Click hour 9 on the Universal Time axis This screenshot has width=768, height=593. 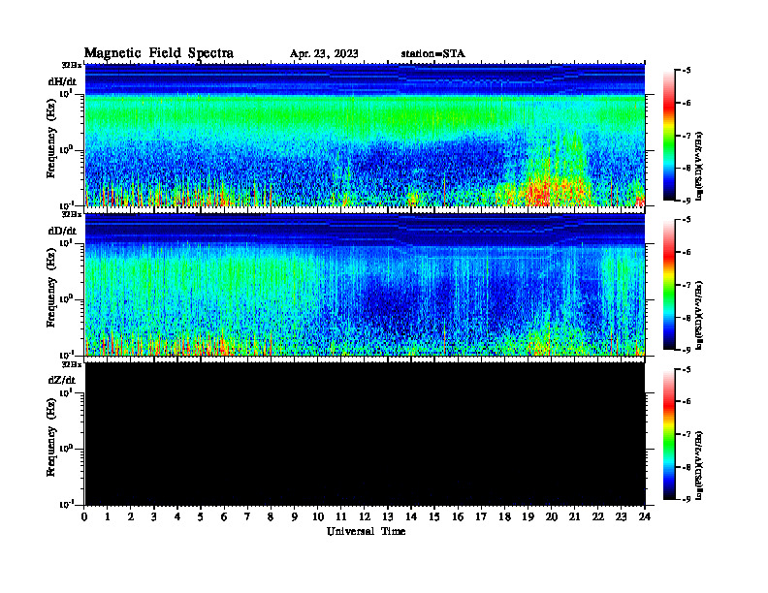[295, 517]
